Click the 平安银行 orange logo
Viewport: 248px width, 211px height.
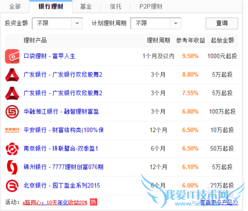(x=12, y=130)
